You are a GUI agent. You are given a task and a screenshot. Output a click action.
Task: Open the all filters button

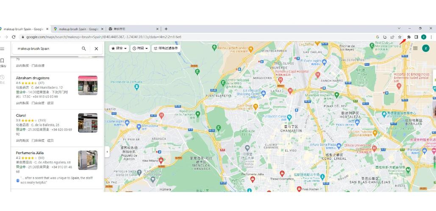click(x=166, y=49)
